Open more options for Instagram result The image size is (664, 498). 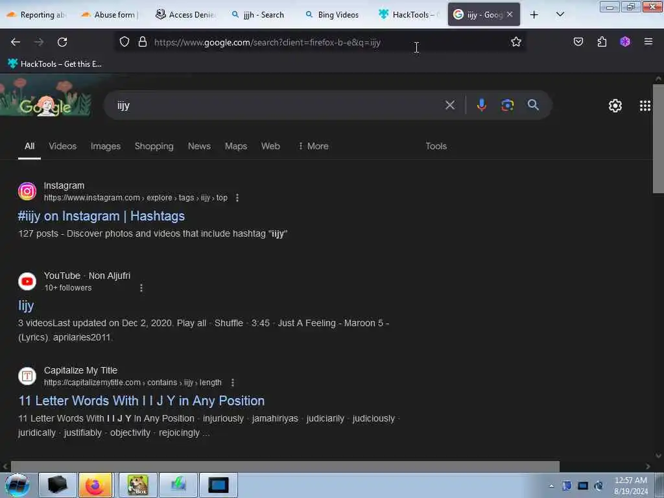[237, 198]
